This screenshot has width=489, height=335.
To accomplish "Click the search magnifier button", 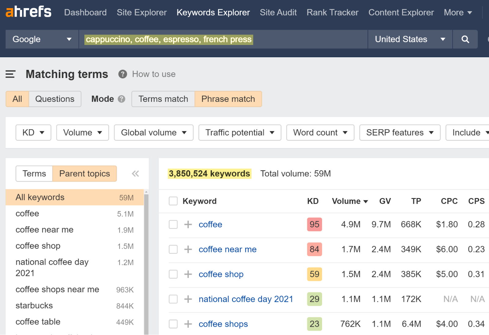I will (465, 39).
